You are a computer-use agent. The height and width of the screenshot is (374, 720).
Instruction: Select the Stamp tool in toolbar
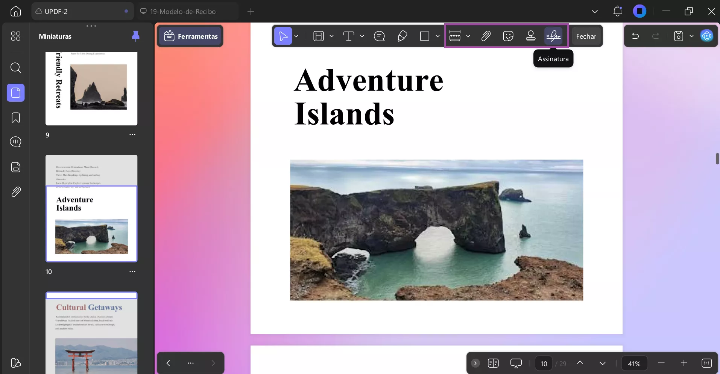coord(530,36)
